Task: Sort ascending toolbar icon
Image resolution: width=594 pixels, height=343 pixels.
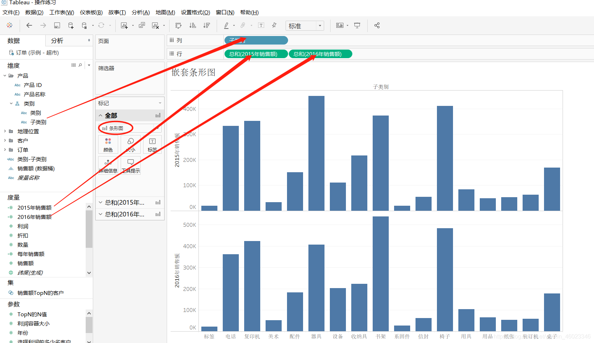Action: pyautogui.click(x=193, y=25)
